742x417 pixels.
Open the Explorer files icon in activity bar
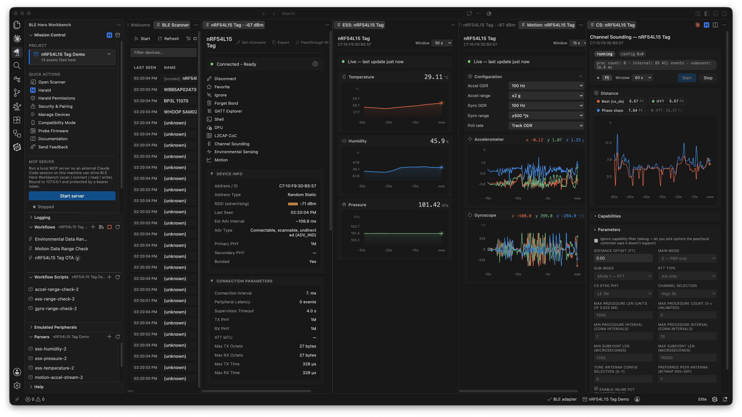coord(17,25)
